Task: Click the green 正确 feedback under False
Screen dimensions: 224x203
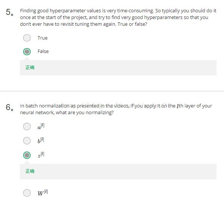Action: coord(30,68)
